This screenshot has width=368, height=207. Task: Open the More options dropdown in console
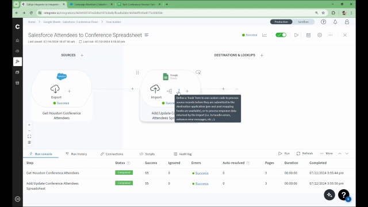tap(326, 154)
